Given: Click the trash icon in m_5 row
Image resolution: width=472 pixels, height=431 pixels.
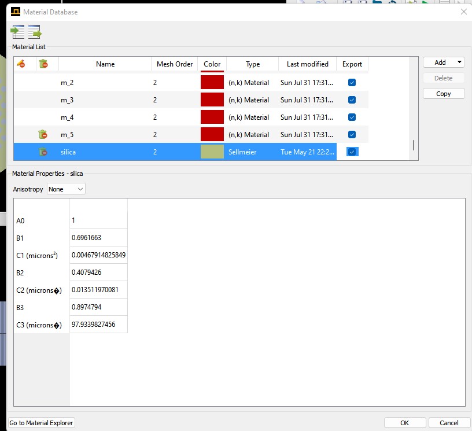Looking at the screenshot, I should coord(43,135).
